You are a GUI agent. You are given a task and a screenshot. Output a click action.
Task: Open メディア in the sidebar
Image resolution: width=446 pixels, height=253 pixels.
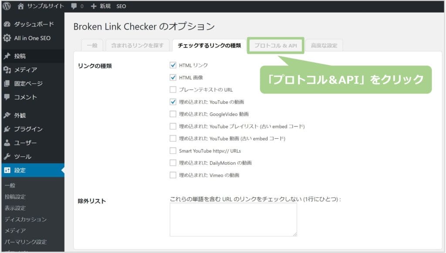(25, 70)
